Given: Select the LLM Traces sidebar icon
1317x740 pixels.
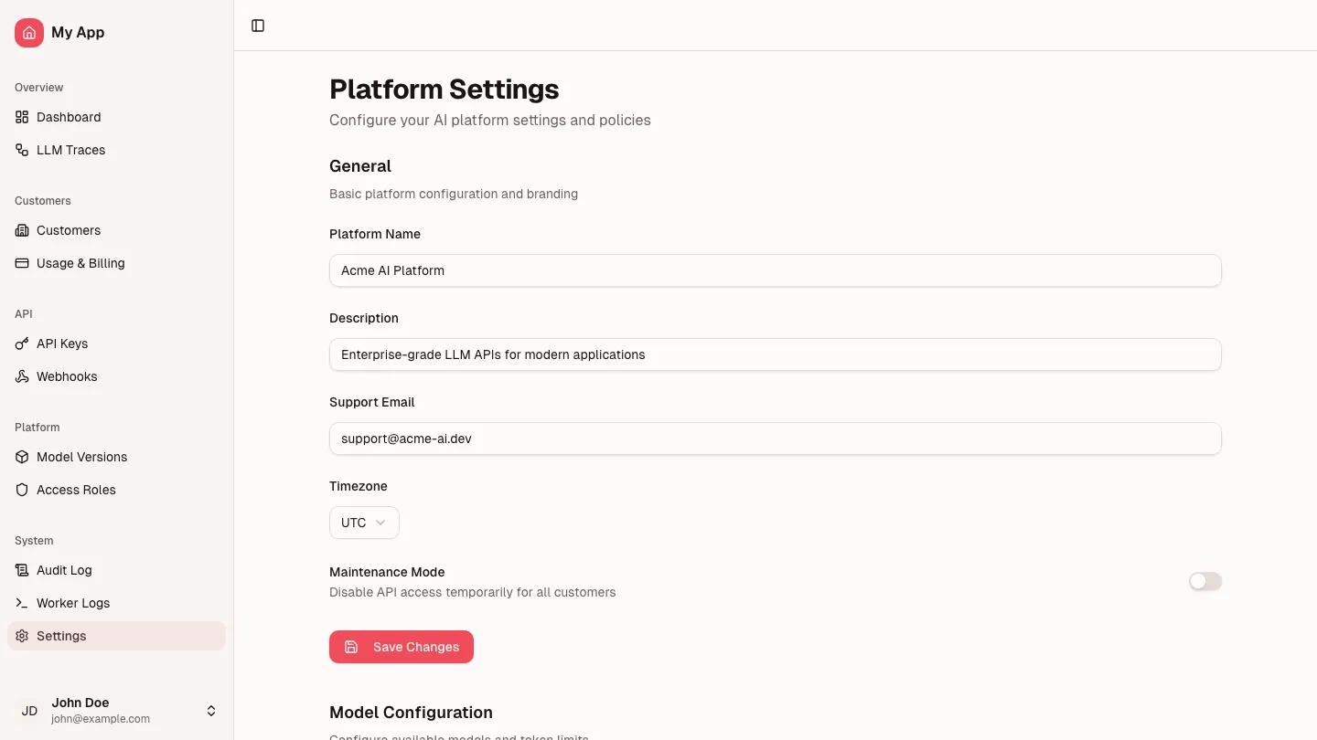Looking at the screenshot, I should click(x=21, y=150).
